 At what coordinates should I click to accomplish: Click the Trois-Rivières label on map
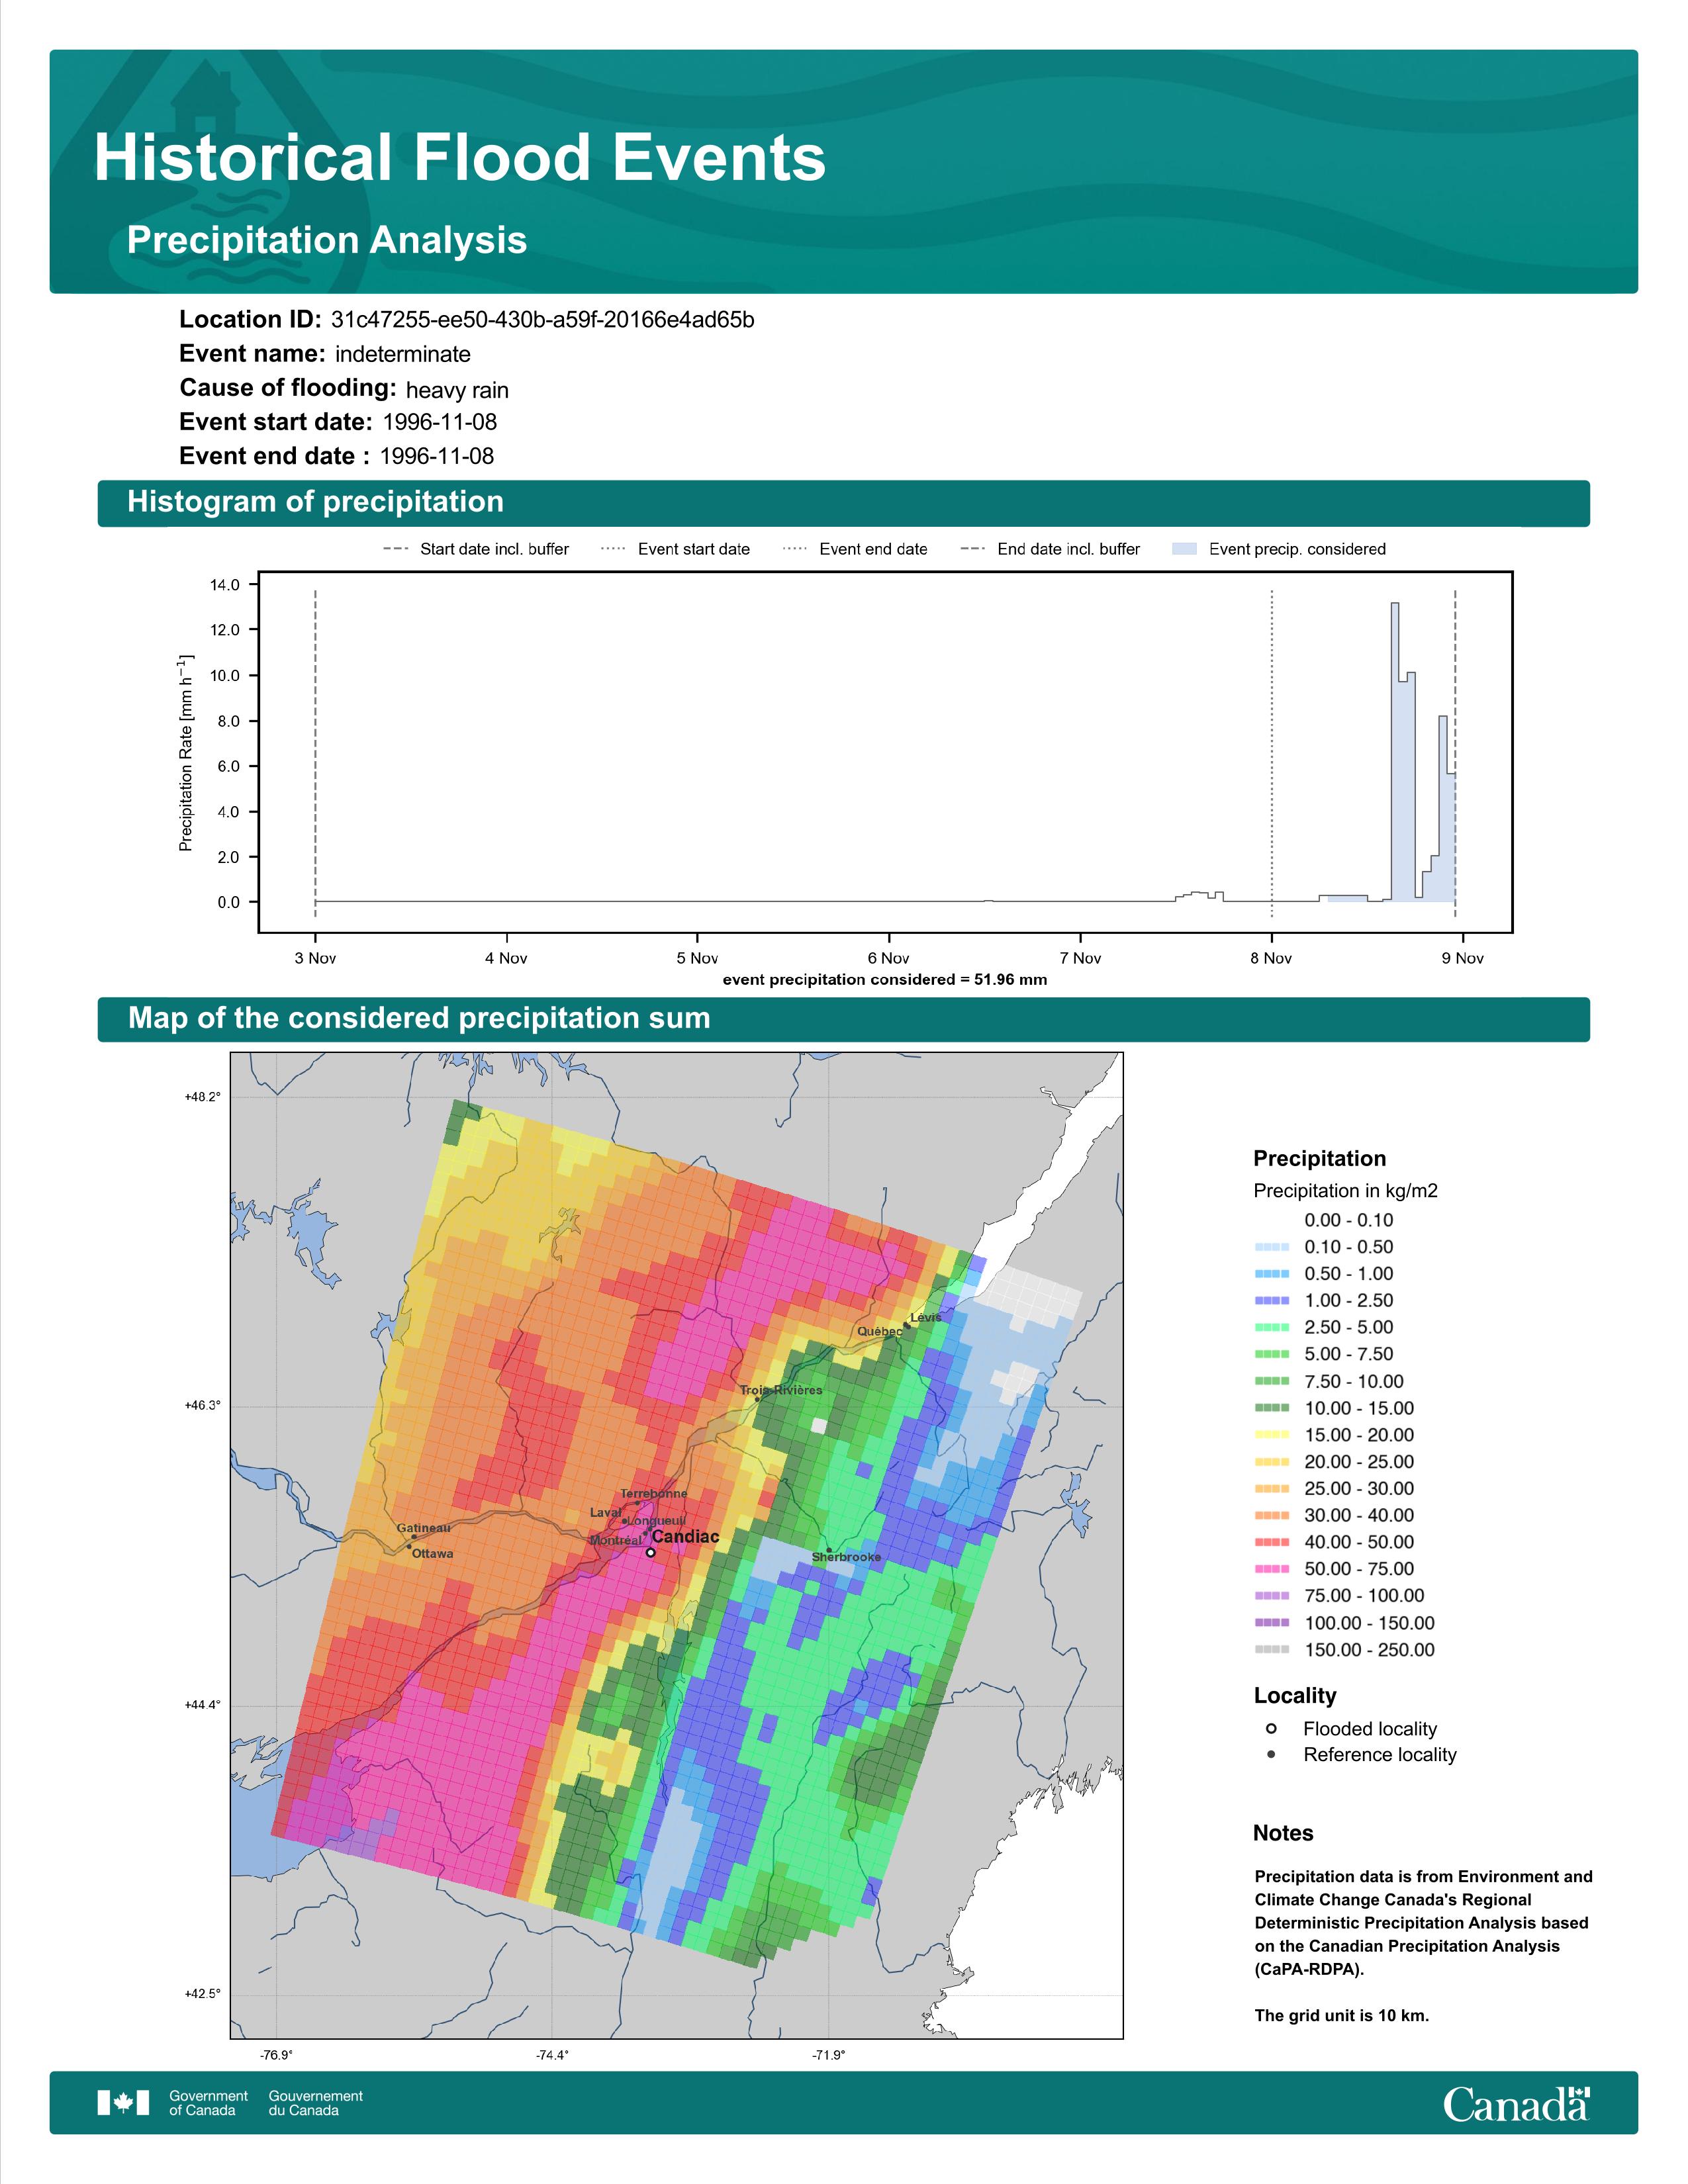click(781, 1390)
